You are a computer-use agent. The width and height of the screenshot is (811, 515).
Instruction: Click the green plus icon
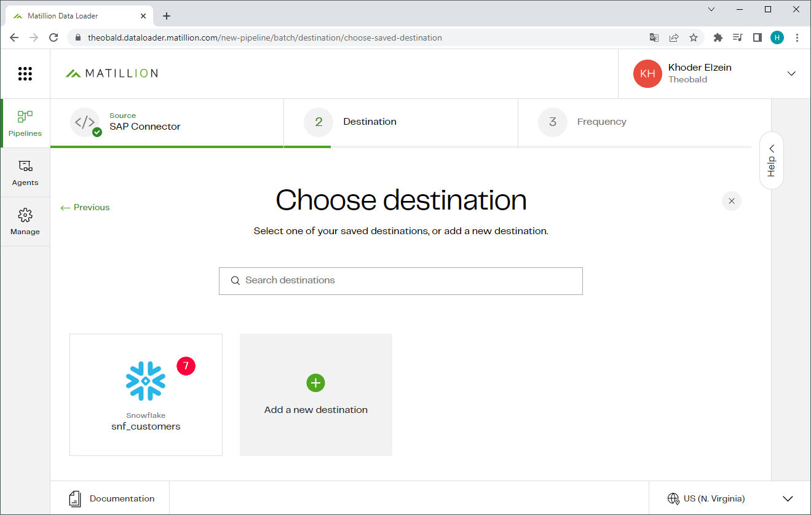tap(315, 383)
